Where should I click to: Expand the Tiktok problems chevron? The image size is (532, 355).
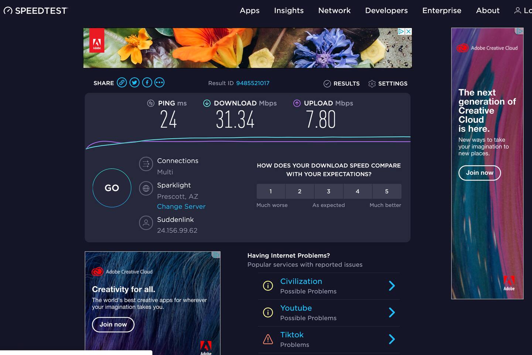pyautogui.click(x=392, y=339)
